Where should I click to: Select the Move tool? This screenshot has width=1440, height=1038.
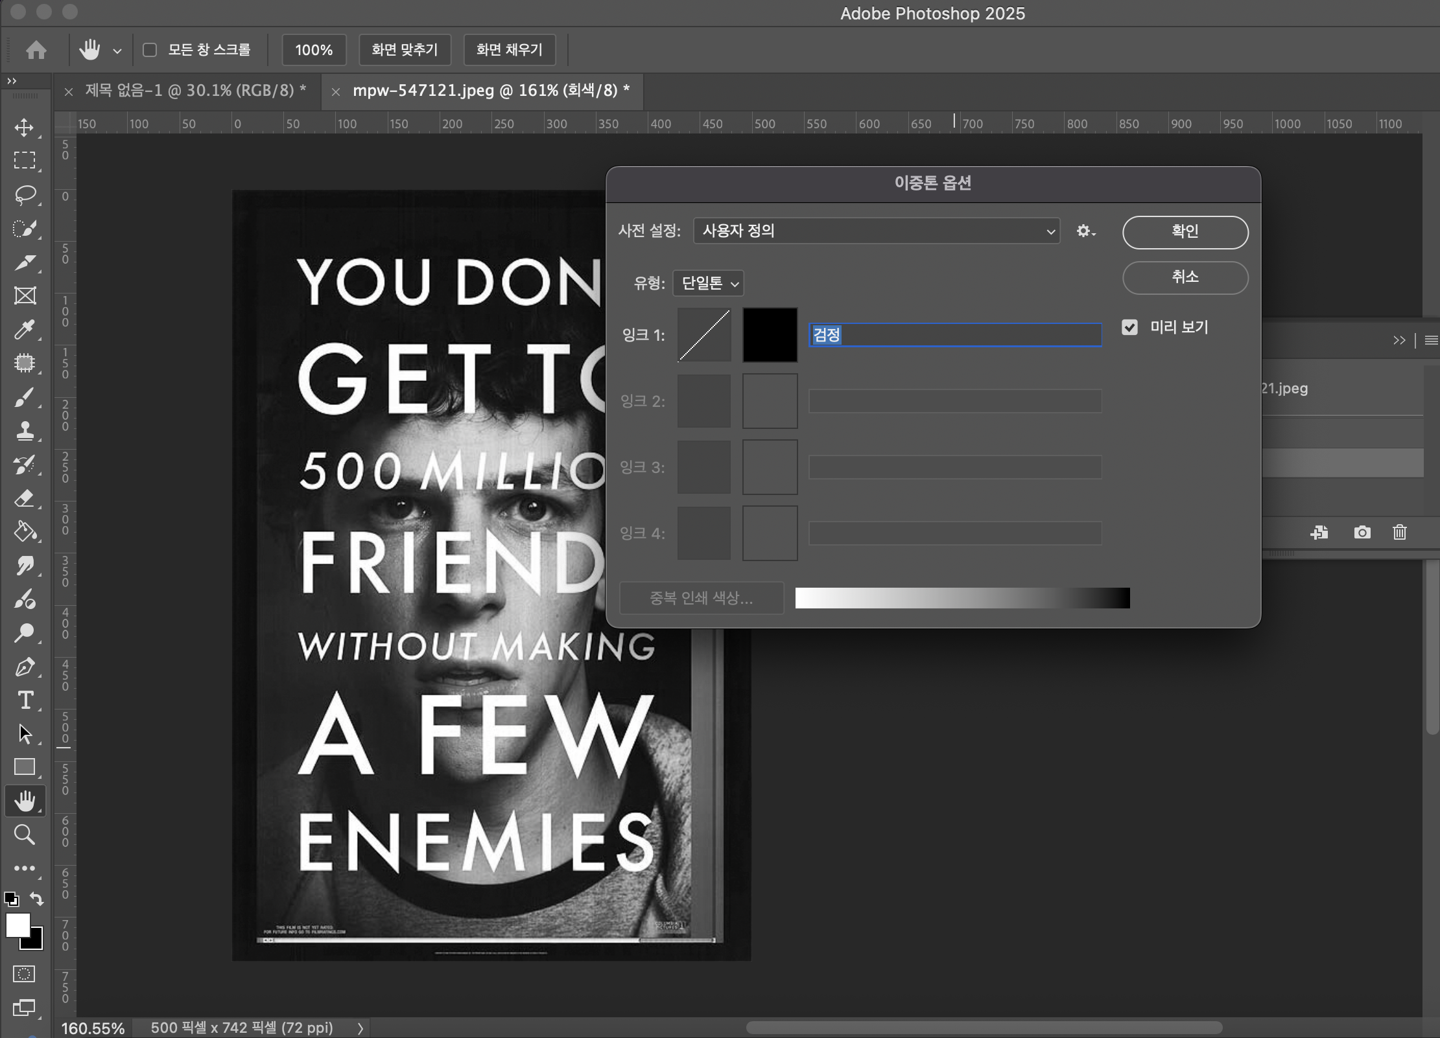[25, 127]
